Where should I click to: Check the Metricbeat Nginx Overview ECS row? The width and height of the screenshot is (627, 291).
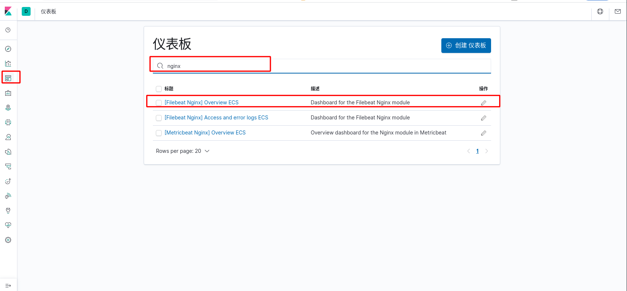(x=159, y=133)
